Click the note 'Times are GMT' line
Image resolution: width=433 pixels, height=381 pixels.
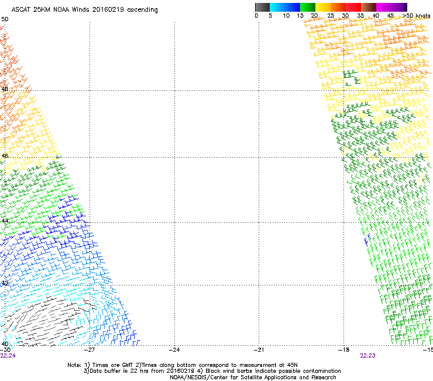point(182,365)
